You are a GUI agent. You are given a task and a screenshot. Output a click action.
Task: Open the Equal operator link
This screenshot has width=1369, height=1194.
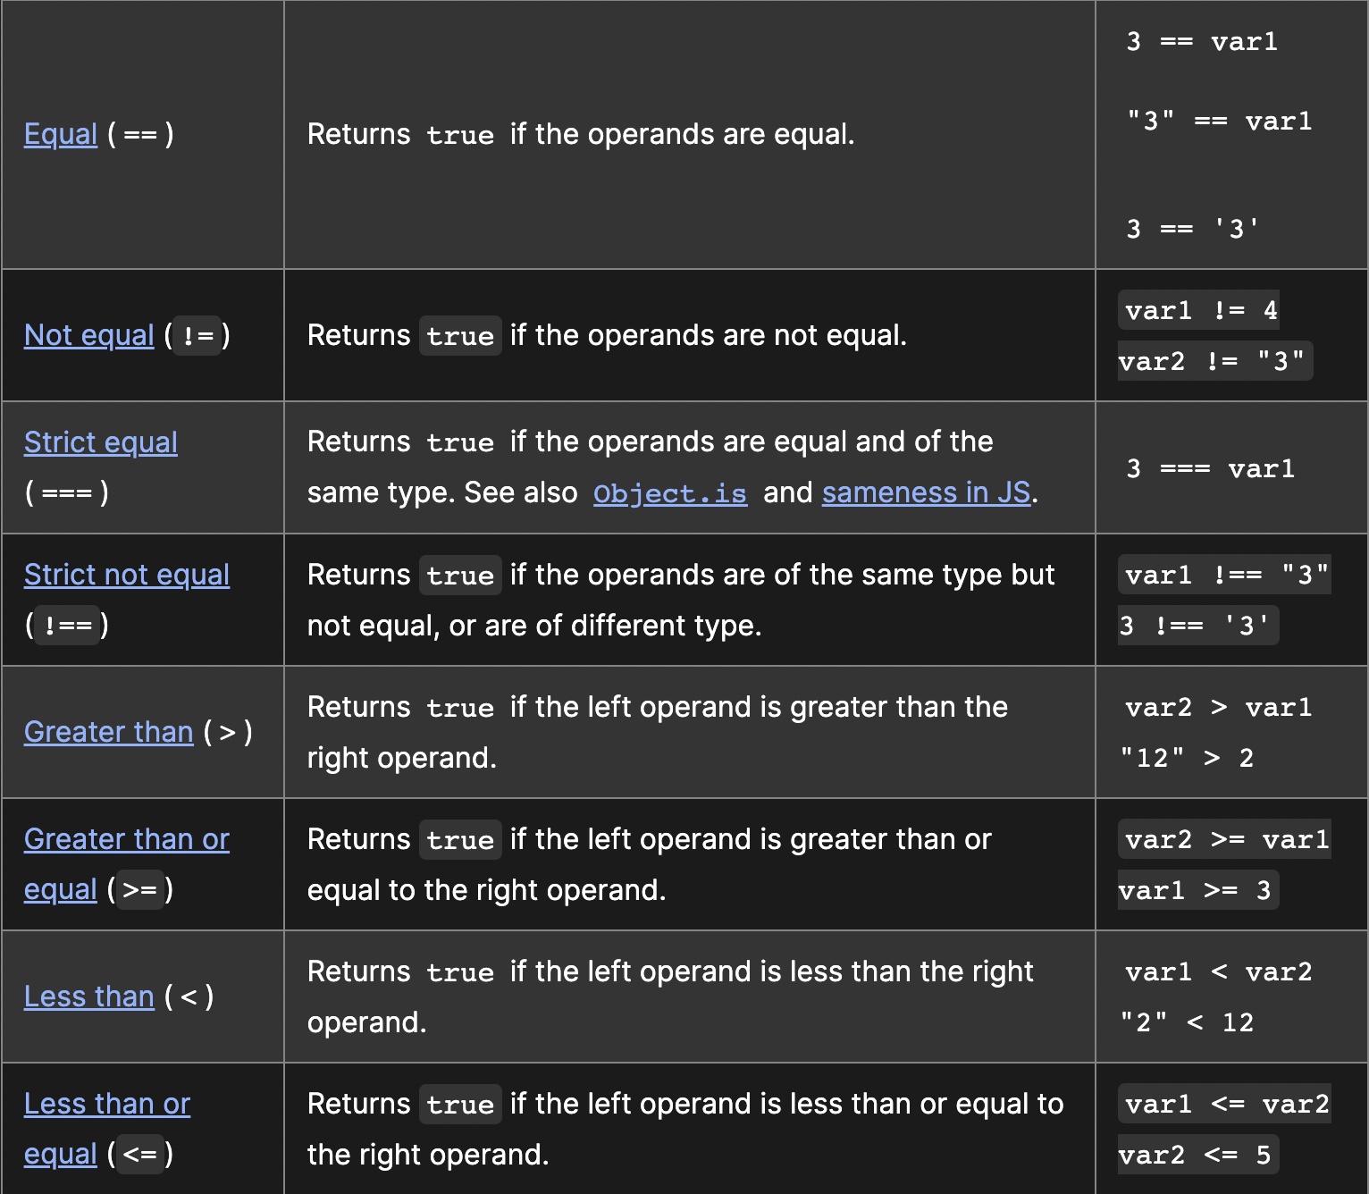[x=61, y=134]
